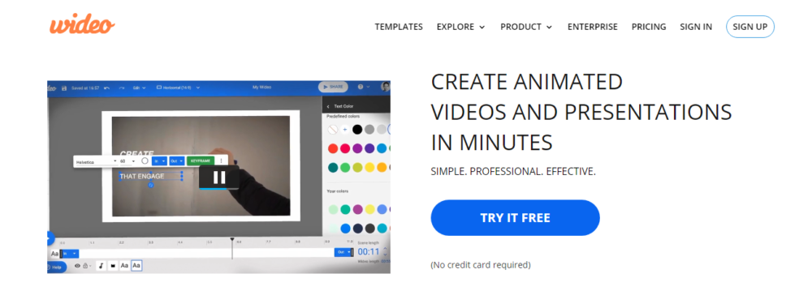Image resolution: width=812 pixels, height=304 pixels.
Task: Open the Edit dropdown in editor preview
Action: tap(140, 88)
